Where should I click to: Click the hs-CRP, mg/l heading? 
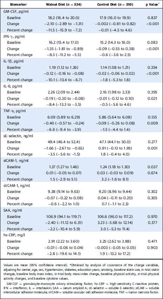coord(14,235)
